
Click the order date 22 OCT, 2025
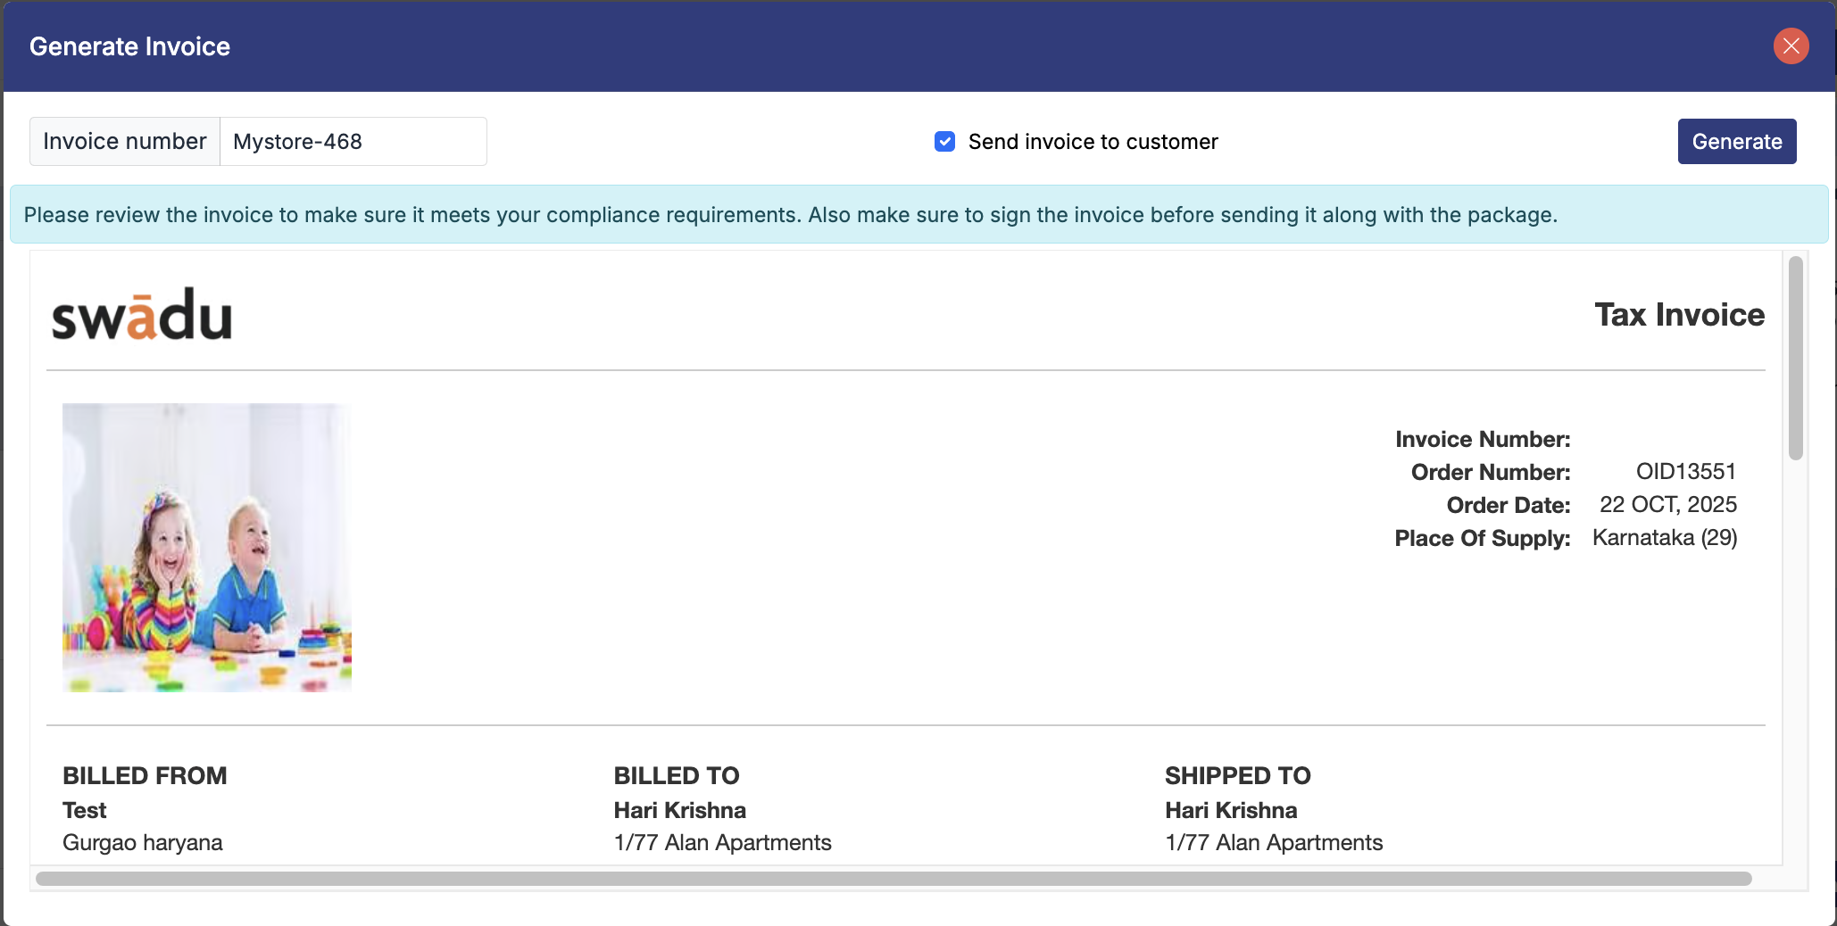(1667, 505)
